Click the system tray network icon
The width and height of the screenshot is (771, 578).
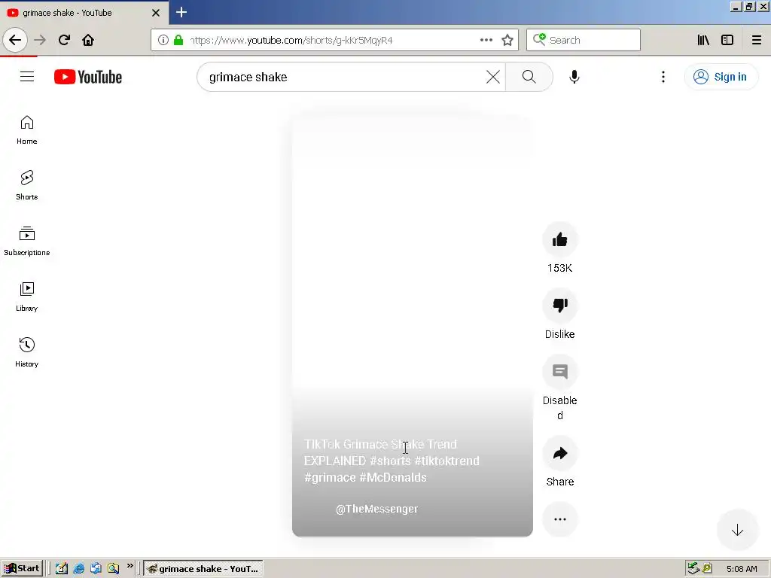[693, 568]
